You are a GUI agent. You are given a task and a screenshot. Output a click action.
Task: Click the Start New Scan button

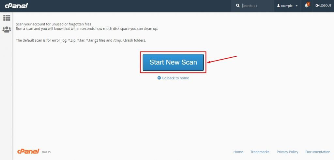click(173, 62)
